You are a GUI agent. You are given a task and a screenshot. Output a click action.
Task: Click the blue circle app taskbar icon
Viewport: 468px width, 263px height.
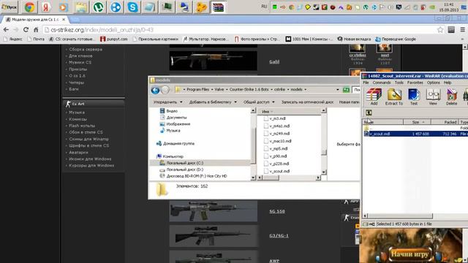pyautogui.click(x=116, y=7)
